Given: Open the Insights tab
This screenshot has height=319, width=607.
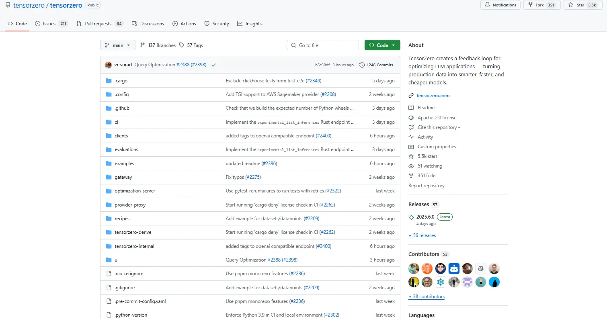Looking at the screenshot, I should click(x=249, y=24).
